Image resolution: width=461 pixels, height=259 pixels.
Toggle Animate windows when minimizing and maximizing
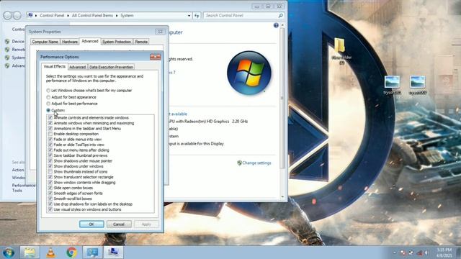click(x=50, y=123)
